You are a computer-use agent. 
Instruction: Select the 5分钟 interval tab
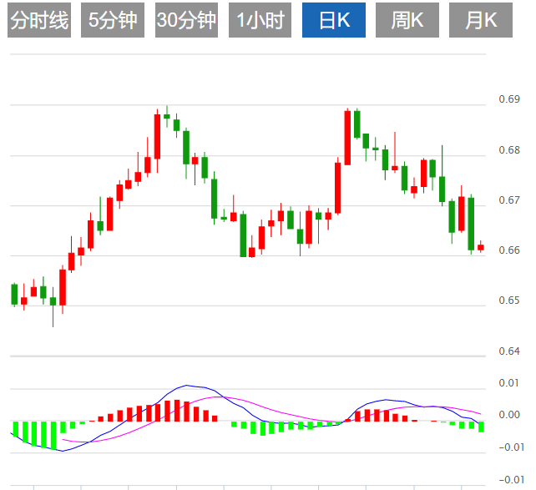[113, 20]
